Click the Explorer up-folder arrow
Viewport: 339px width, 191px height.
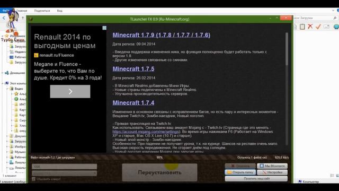pos(23,18)
